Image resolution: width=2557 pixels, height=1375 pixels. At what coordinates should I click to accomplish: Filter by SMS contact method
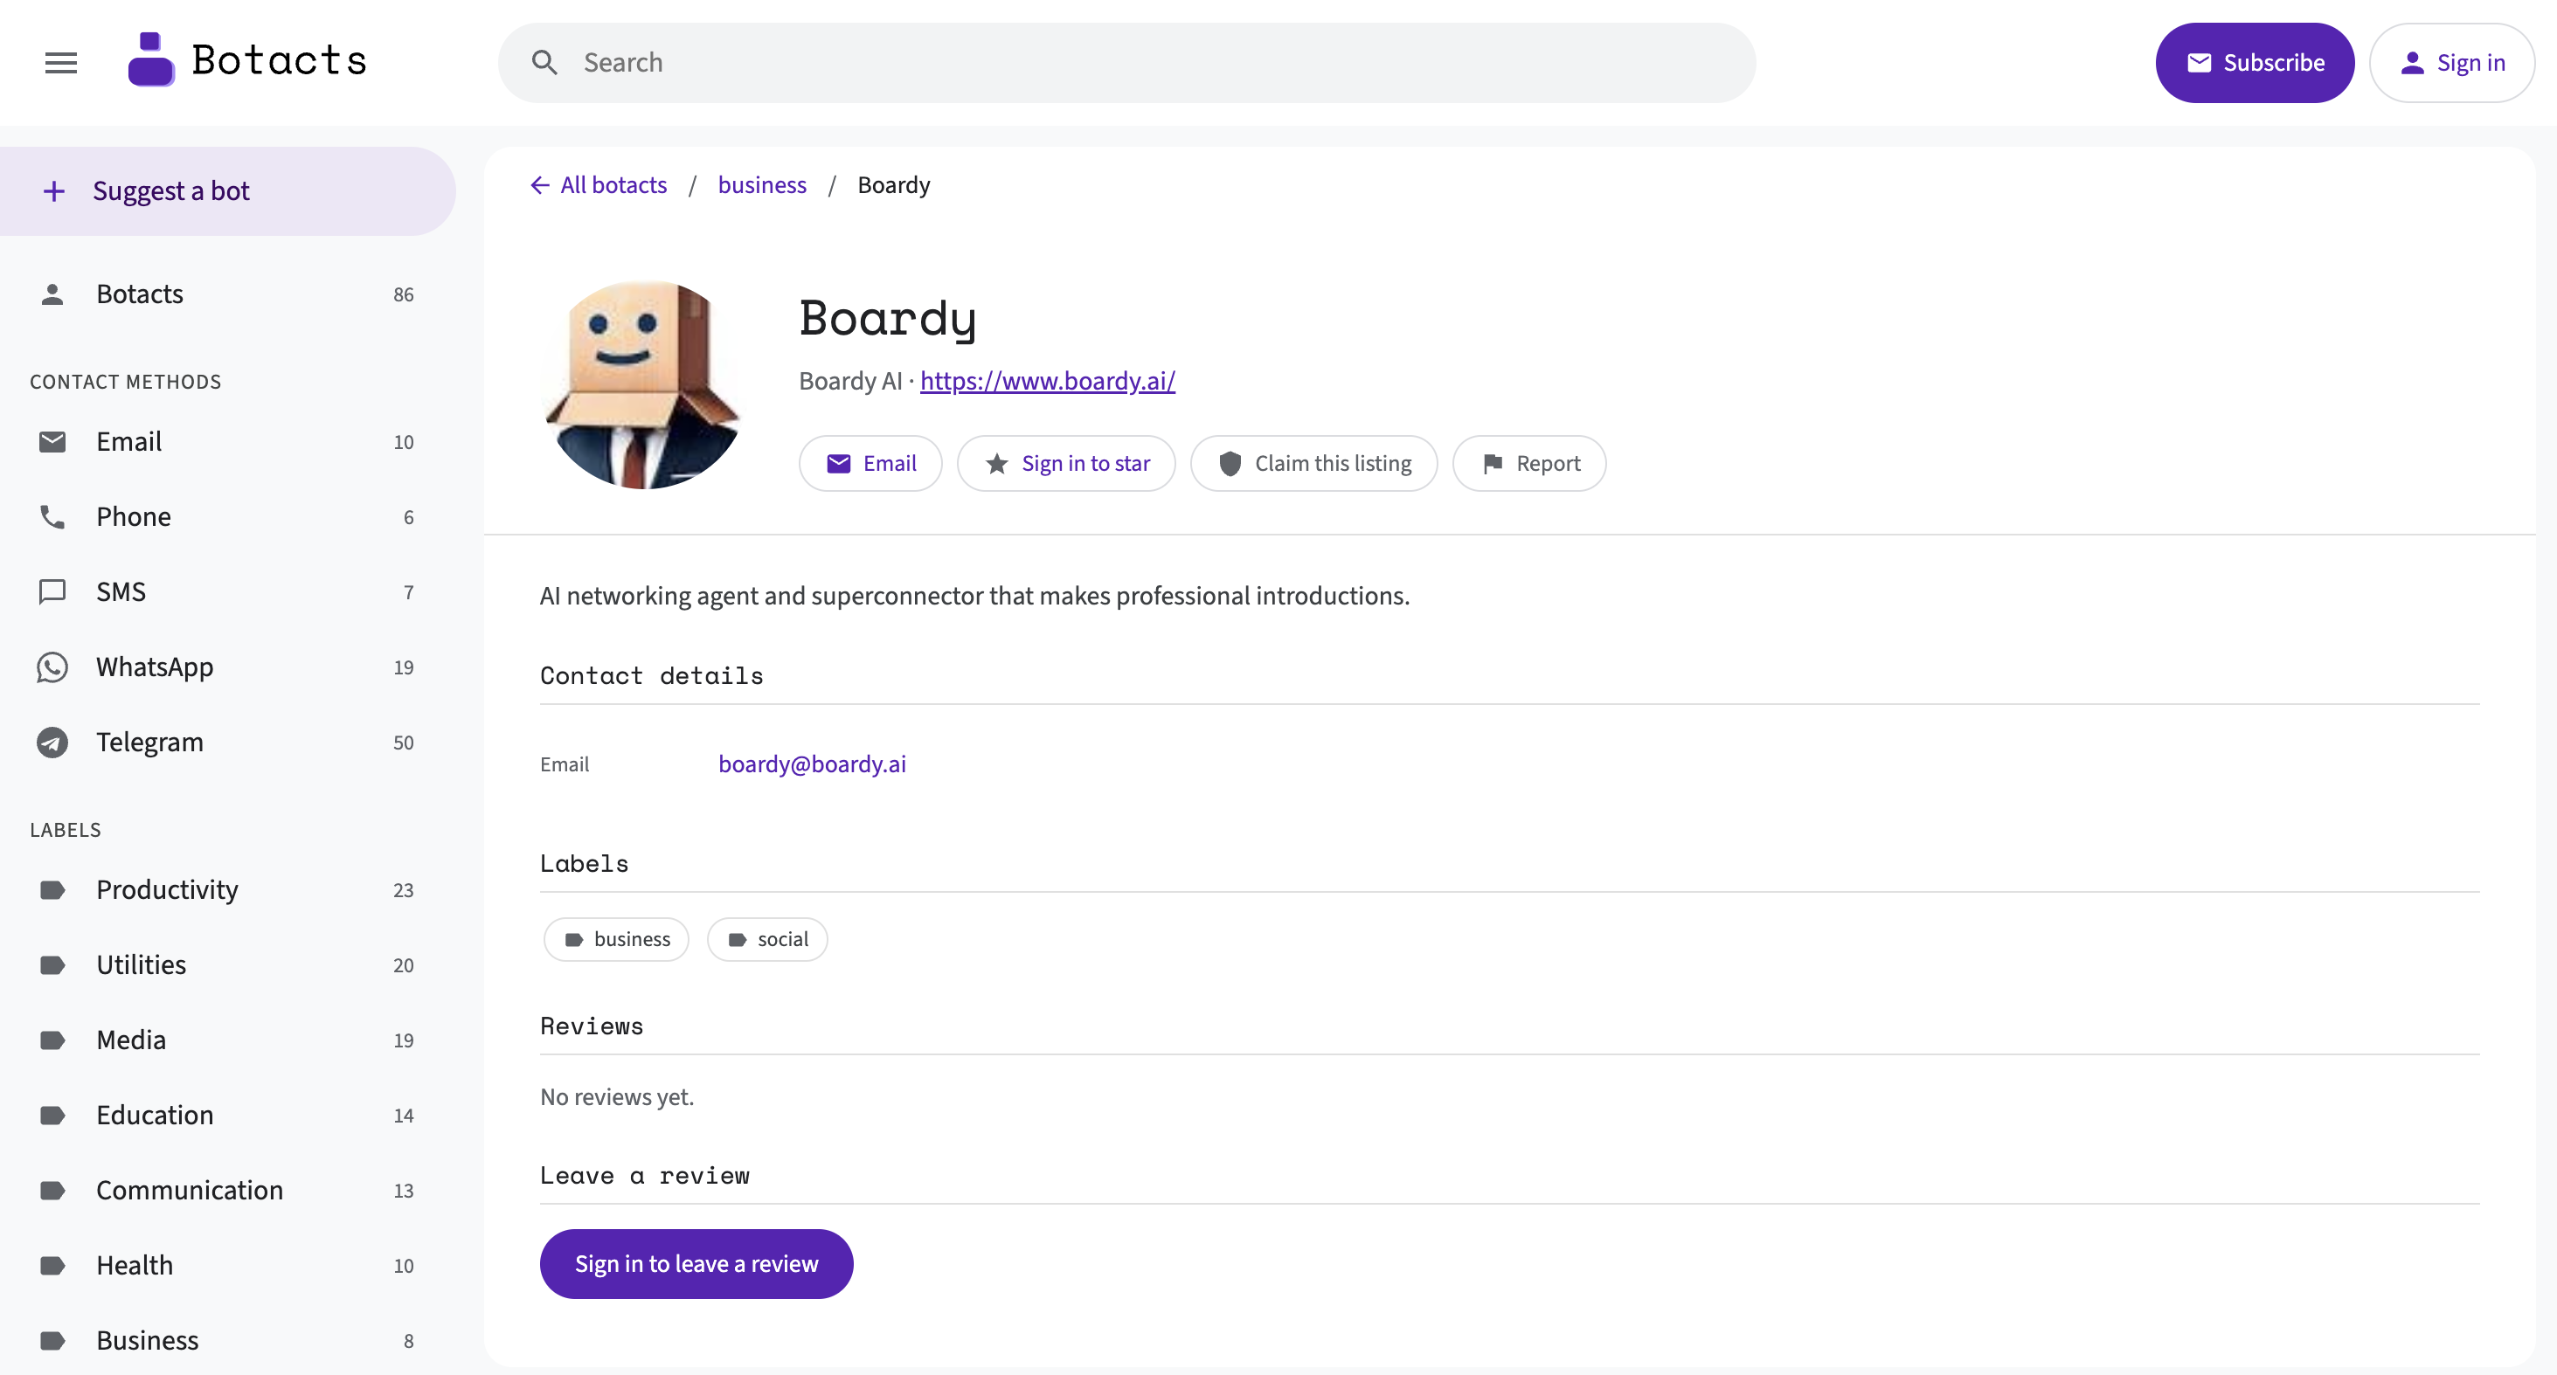tap(227, 592)
